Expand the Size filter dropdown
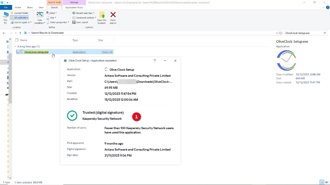The width and height of the screenshot is (330, 185). (x=51, y=18)
